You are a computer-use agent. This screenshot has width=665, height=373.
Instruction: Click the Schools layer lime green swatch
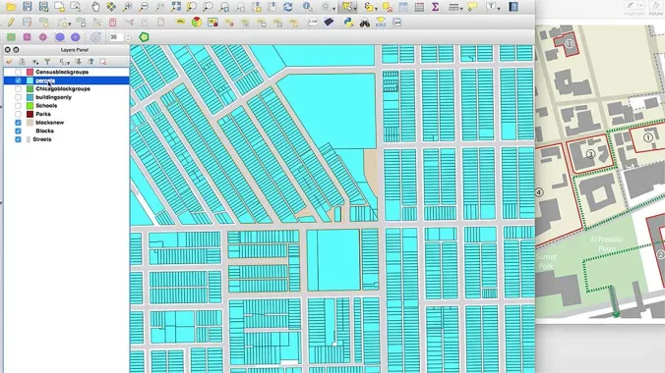[x=30, y=106]
